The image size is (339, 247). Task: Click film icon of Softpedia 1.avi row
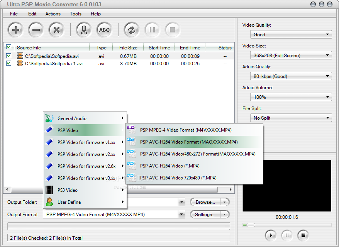(x=20, y=63)
